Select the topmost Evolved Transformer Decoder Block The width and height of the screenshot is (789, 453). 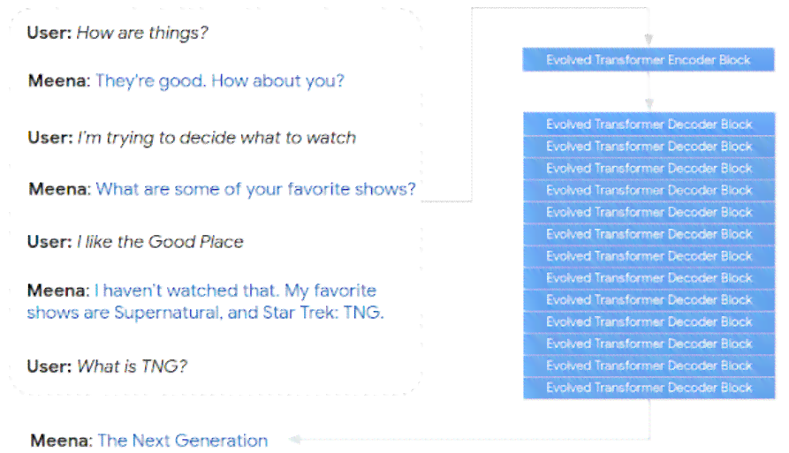[x=649, y=125]
